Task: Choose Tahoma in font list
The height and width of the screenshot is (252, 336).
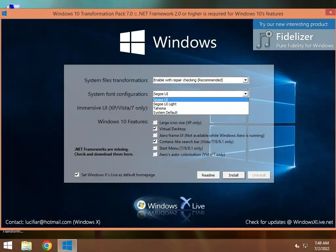Action: pos(200,108)
